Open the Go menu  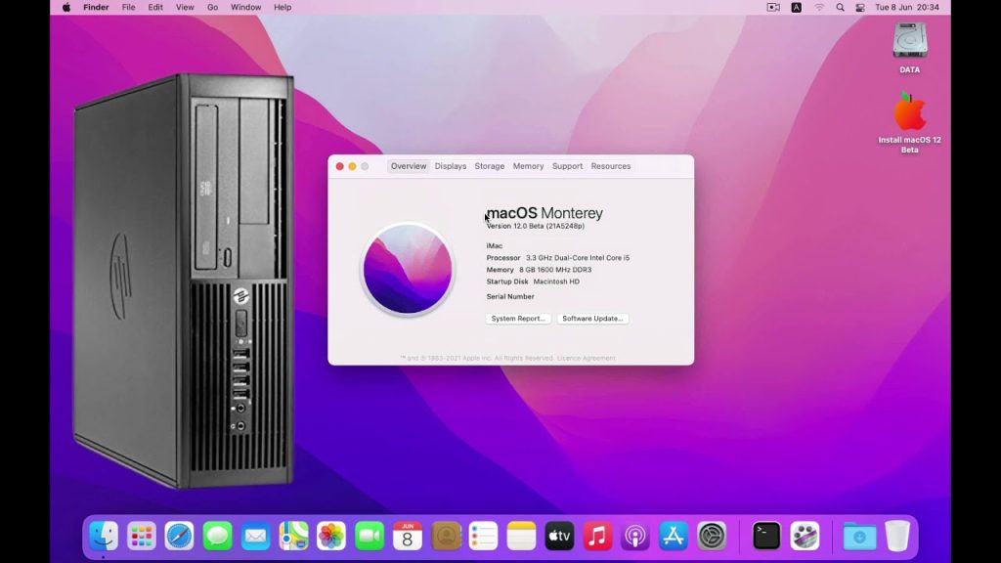click(x=213, y=7)
